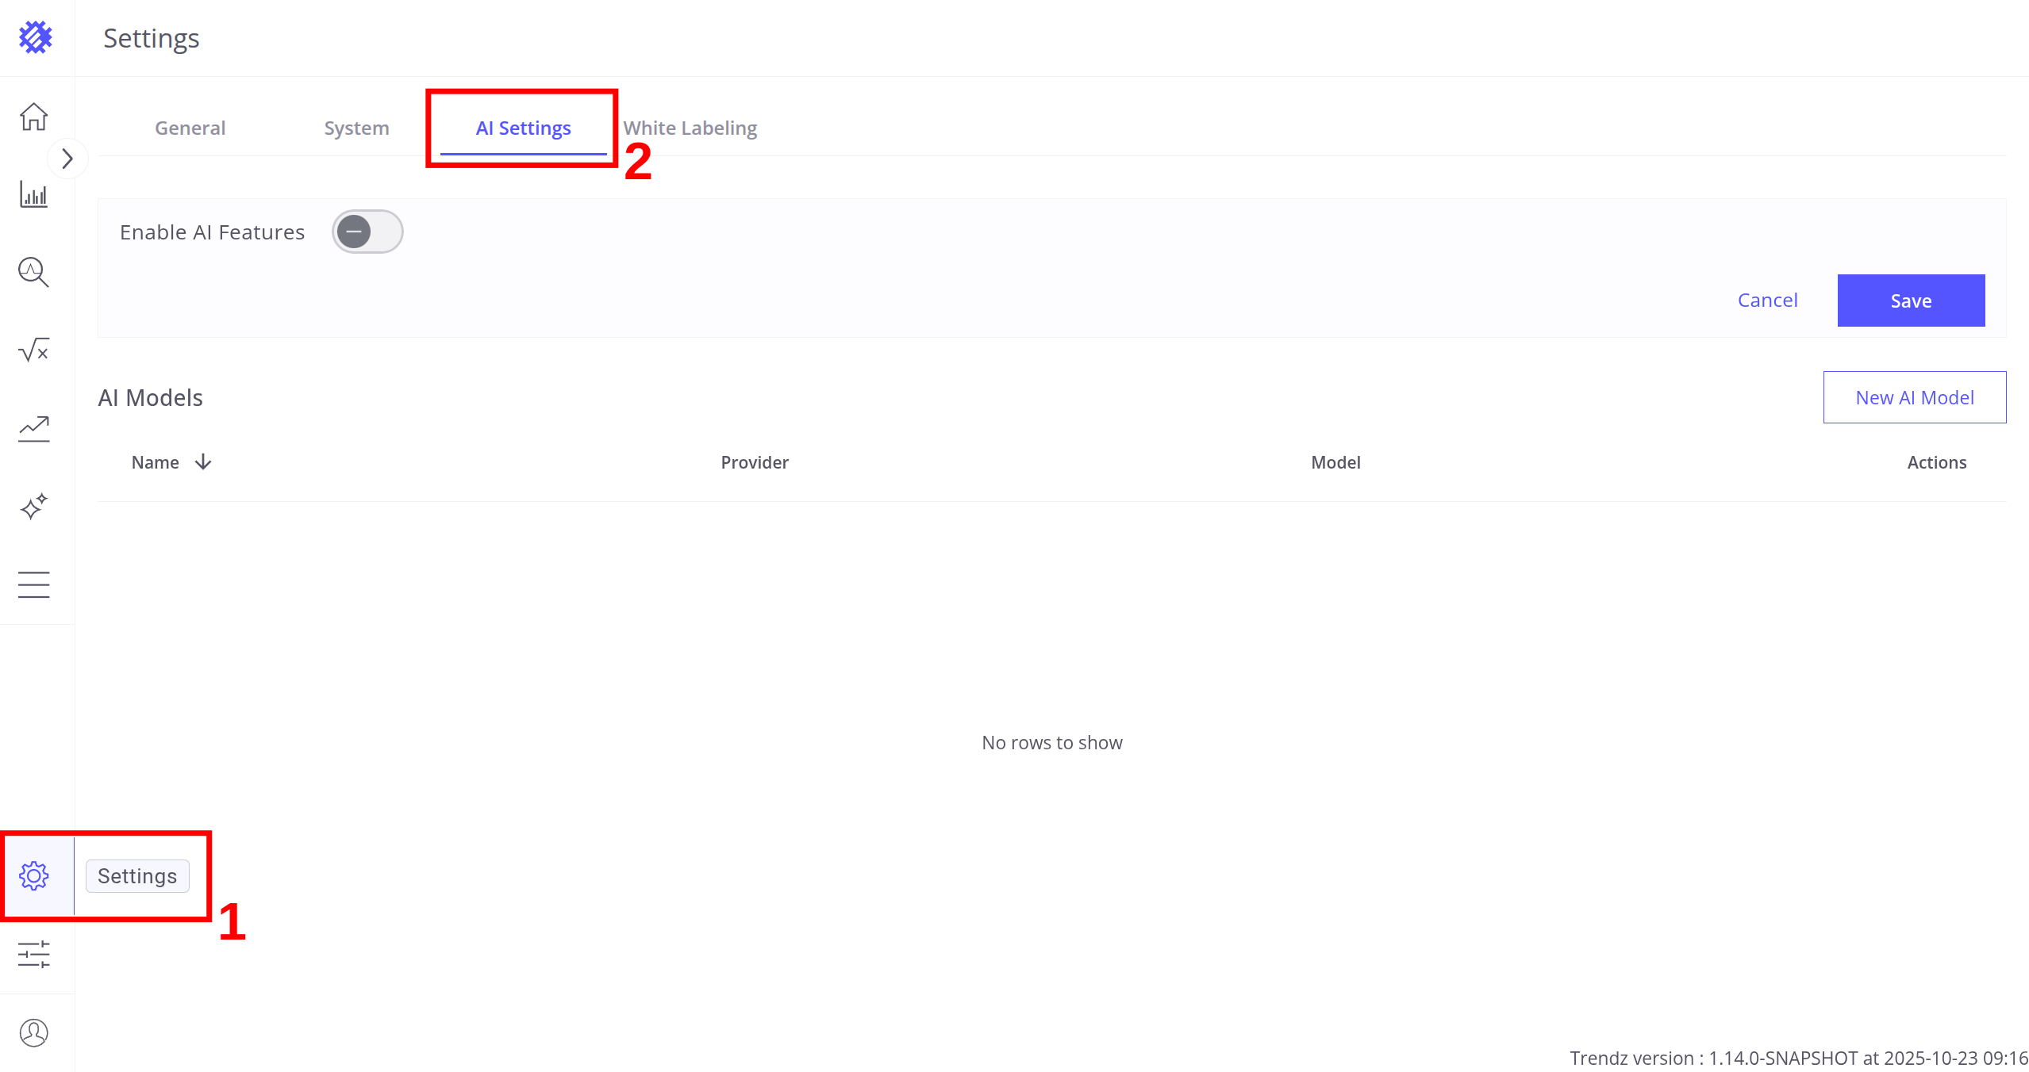The height and width of the screenshot is (1072, 2029).
Task: Open the sliders configuration icon
Action: click(33, 954)
